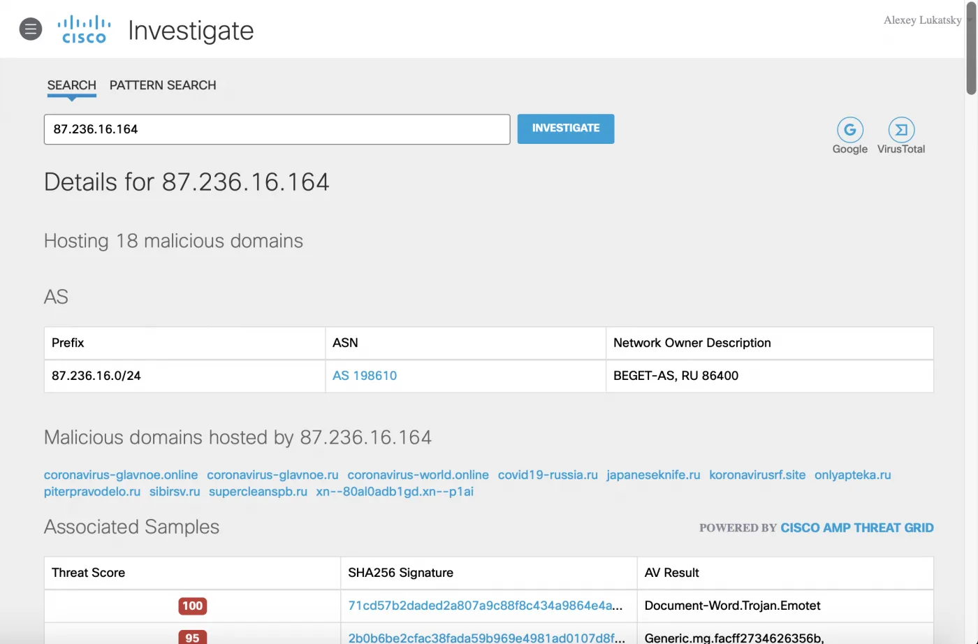Click the Cisco logo

click(84, 29)
